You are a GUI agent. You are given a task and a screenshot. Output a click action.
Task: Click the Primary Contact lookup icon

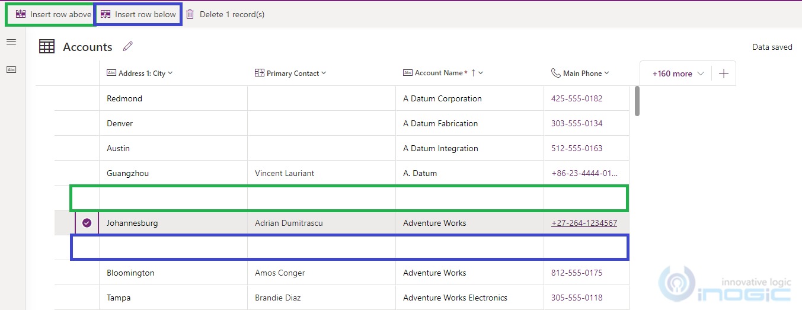point(259,73)
